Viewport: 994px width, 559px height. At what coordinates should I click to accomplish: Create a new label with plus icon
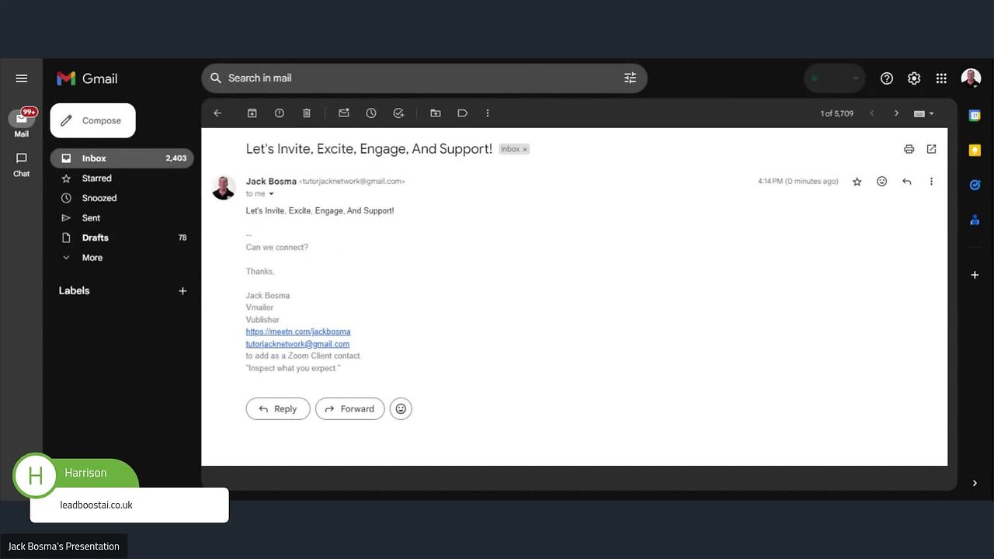[x=182, y=291]
